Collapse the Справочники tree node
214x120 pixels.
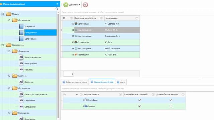pyautogui.click(x=3, y=45)
